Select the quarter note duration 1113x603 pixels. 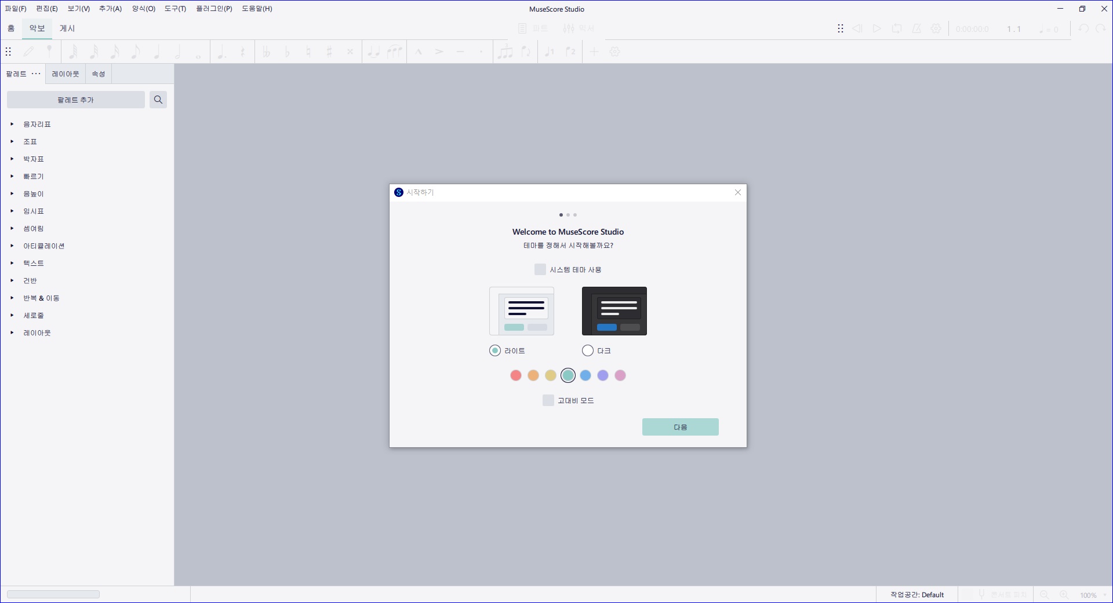point(157,52)
